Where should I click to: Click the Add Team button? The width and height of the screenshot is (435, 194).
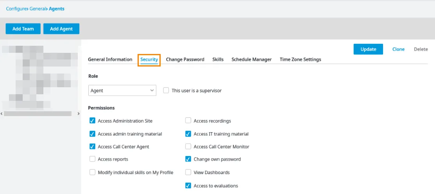(x=23, y=29)
